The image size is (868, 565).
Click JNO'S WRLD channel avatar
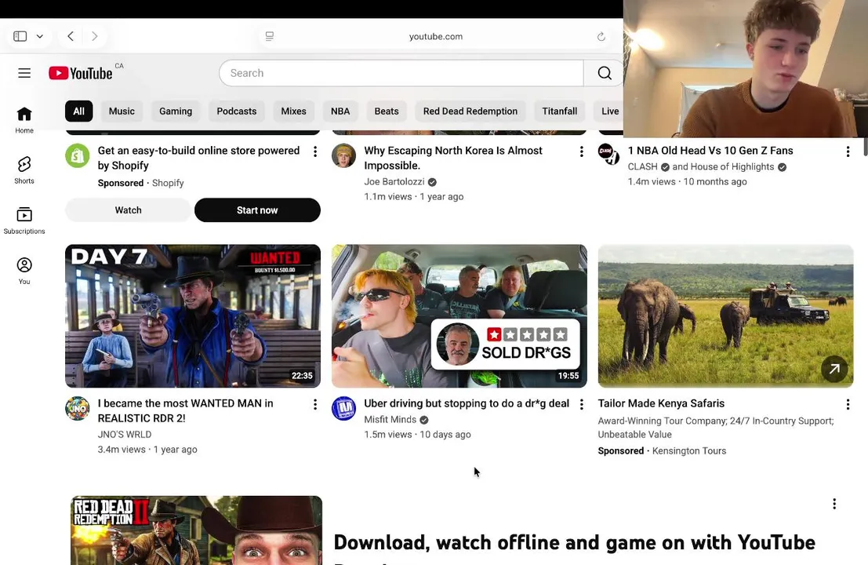click(x=78, y=409)
